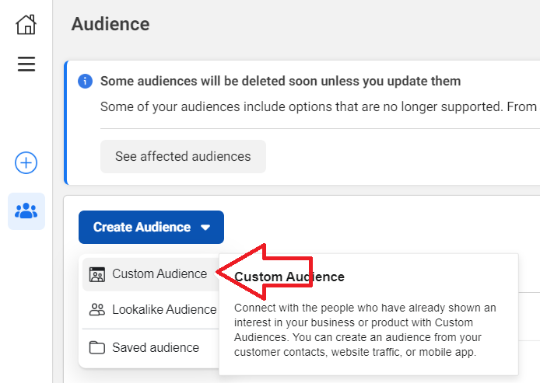Open the hamburger menu in sidebar
Viewport: 540px width, 383px height.
click(26, 64)
